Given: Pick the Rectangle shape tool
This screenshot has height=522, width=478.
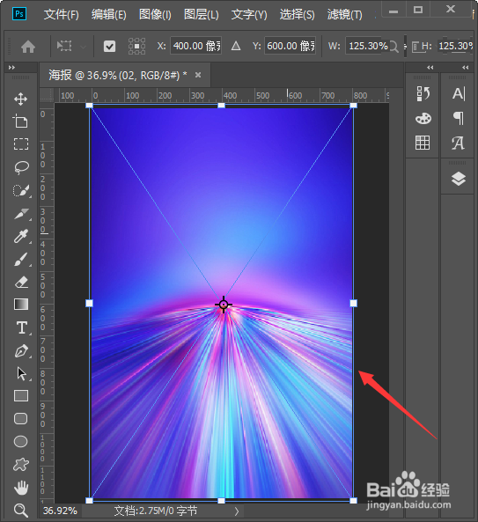Looking at the screenshot, I should [x=21, y=396].
